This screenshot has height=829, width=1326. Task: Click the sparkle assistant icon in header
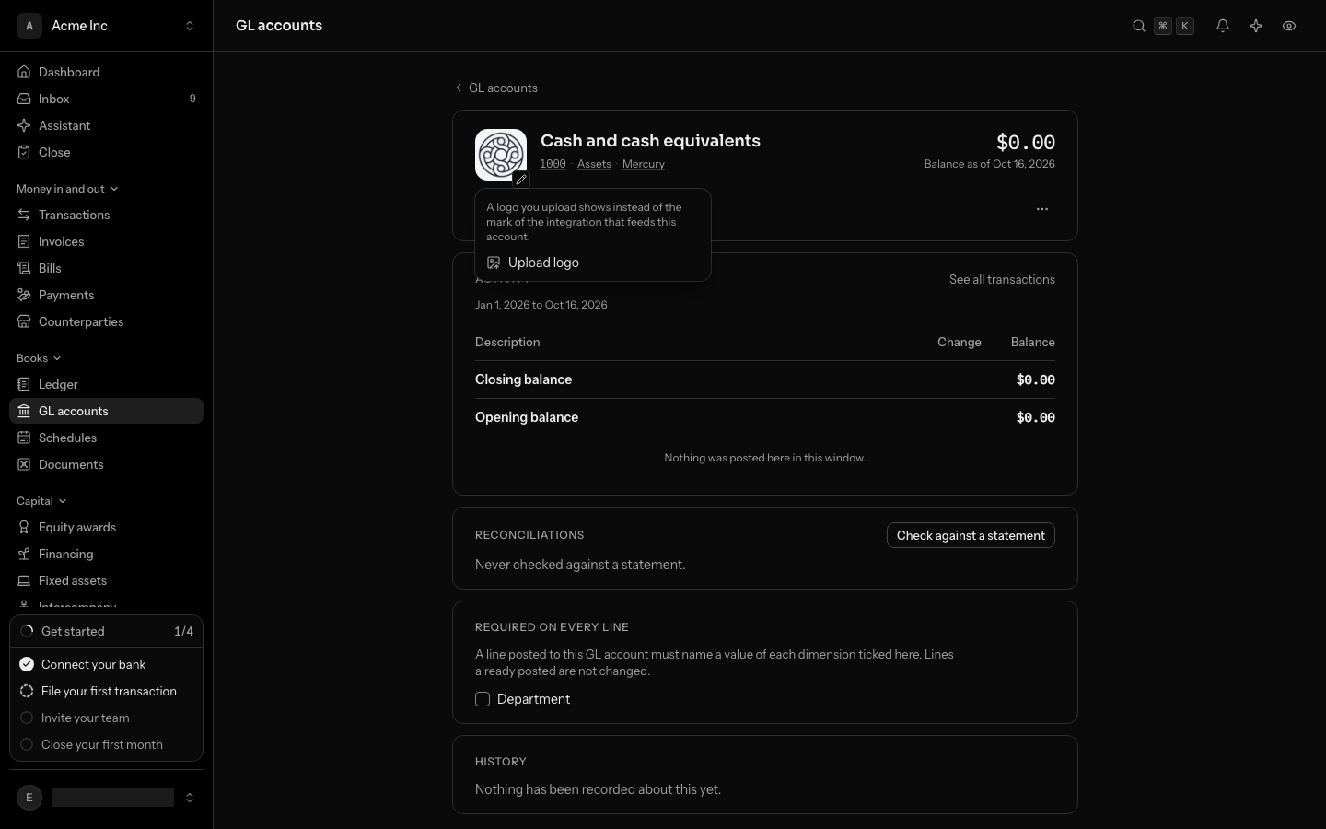click(x=1256, y=26)
